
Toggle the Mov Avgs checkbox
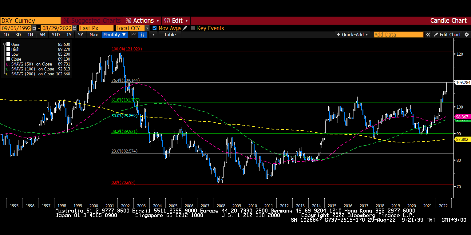(x=155, y=28)
